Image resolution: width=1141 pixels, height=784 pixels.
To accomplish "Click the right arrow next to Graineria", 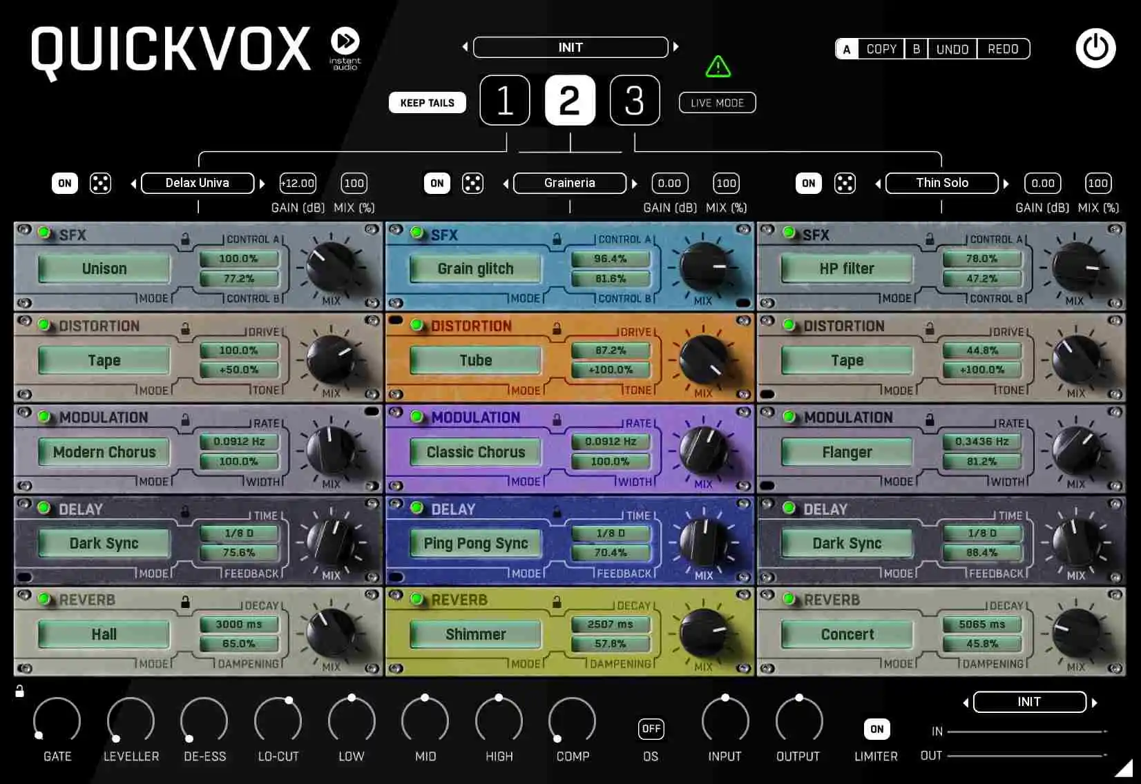I will tap(635, 183).
